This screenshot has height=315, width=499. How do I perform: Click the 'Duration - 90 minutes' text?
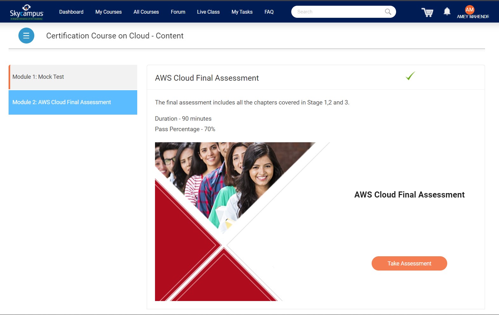tap(183, 118)
